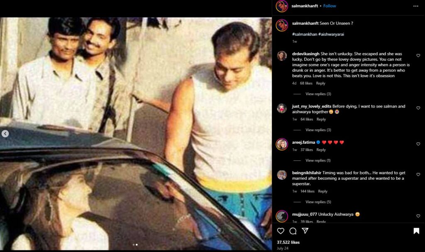Show View replies (1) under areej.fatima
Screen dimensions: 425x252
318,161
